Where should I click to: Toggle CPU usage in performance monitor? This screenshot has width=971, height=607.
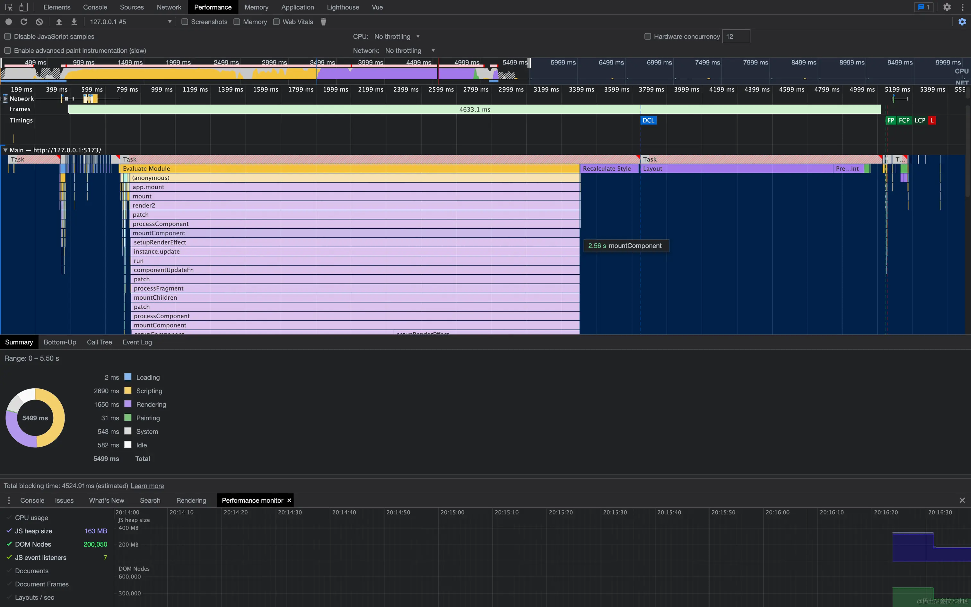[9, 517]
